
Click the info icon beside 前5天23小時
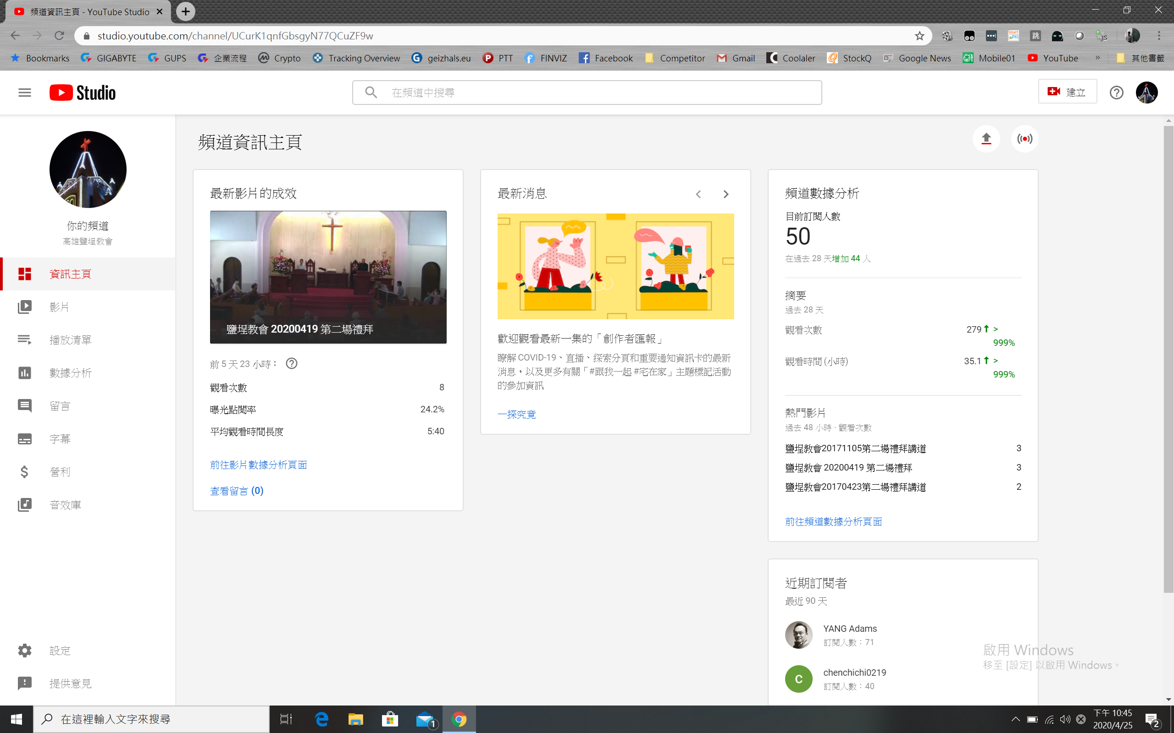coord(292,364)
